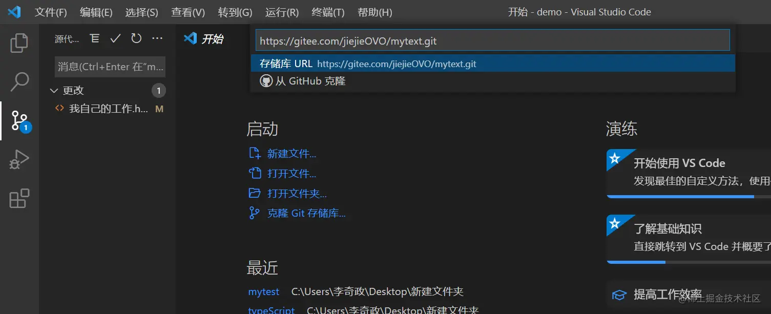Viewport: 771px width, 314px height.
Task: Open the Run and Debug view
Action: pos(19,159)
